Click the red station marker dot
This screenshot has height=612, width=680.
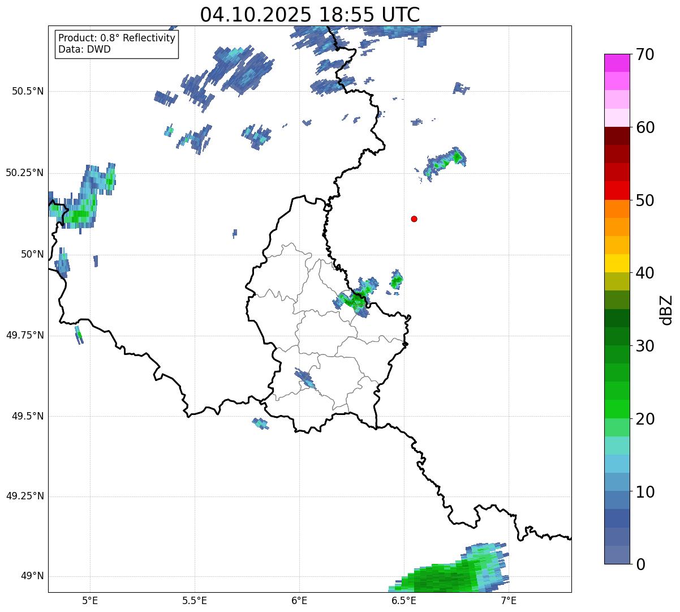(x=414, y=219)
